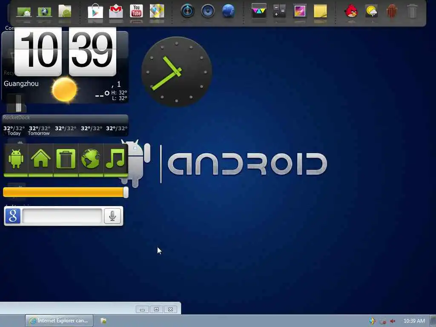The height and width of the screenshot is (327, 436).
Task: Click the Tomorrow forecast entry
Action: coord(39,131)
